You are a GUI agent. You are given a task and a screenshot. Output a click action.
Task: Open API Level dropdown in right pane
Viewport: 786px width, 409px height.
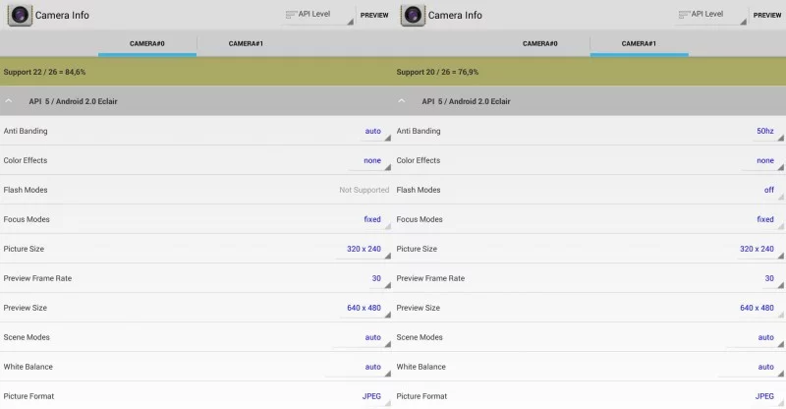click(x=711, y=15)
